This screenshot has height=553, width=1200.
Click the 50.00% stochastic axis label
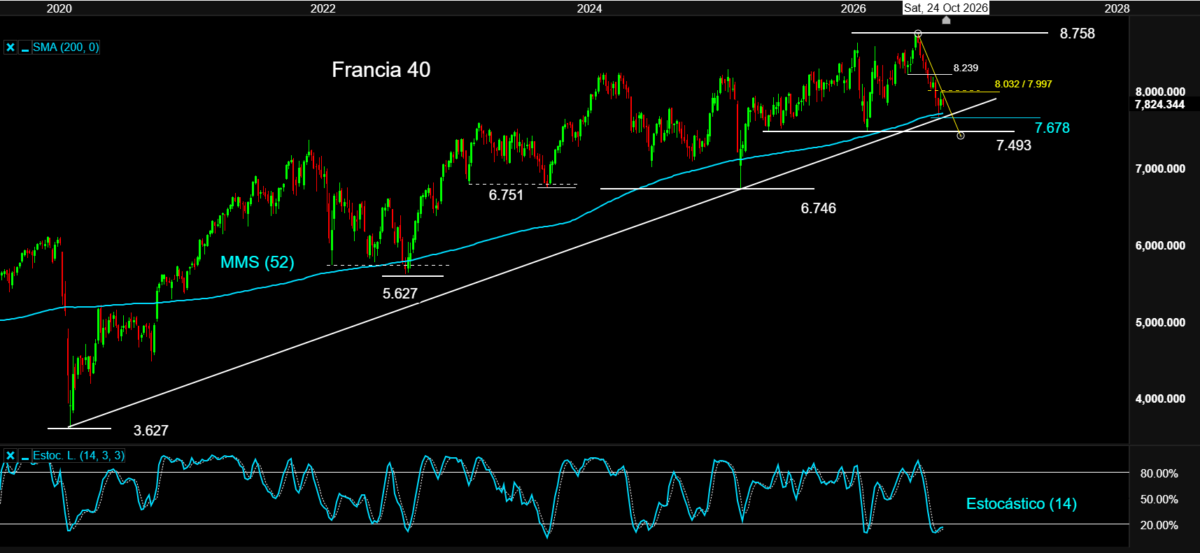click(x=1159, y=499)
